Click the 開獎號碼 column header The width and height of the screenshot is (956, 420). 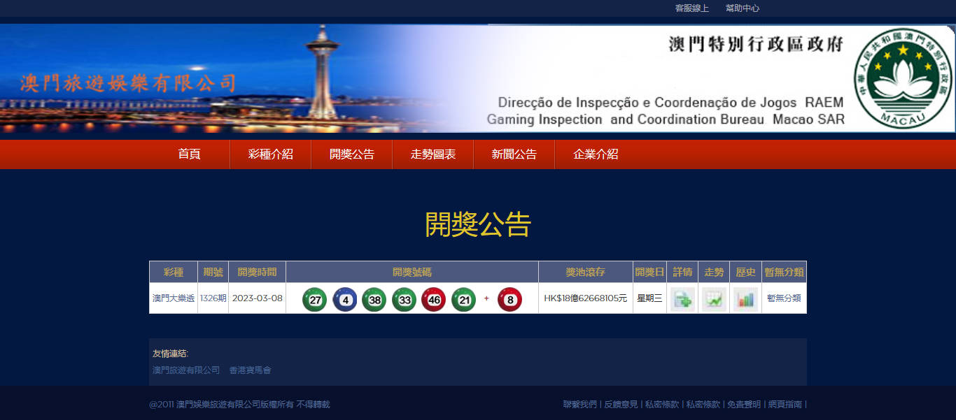[x=412, y=272]
